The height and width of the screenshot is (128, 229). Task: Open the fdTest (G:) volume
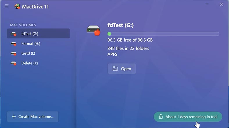click(122, 69)
